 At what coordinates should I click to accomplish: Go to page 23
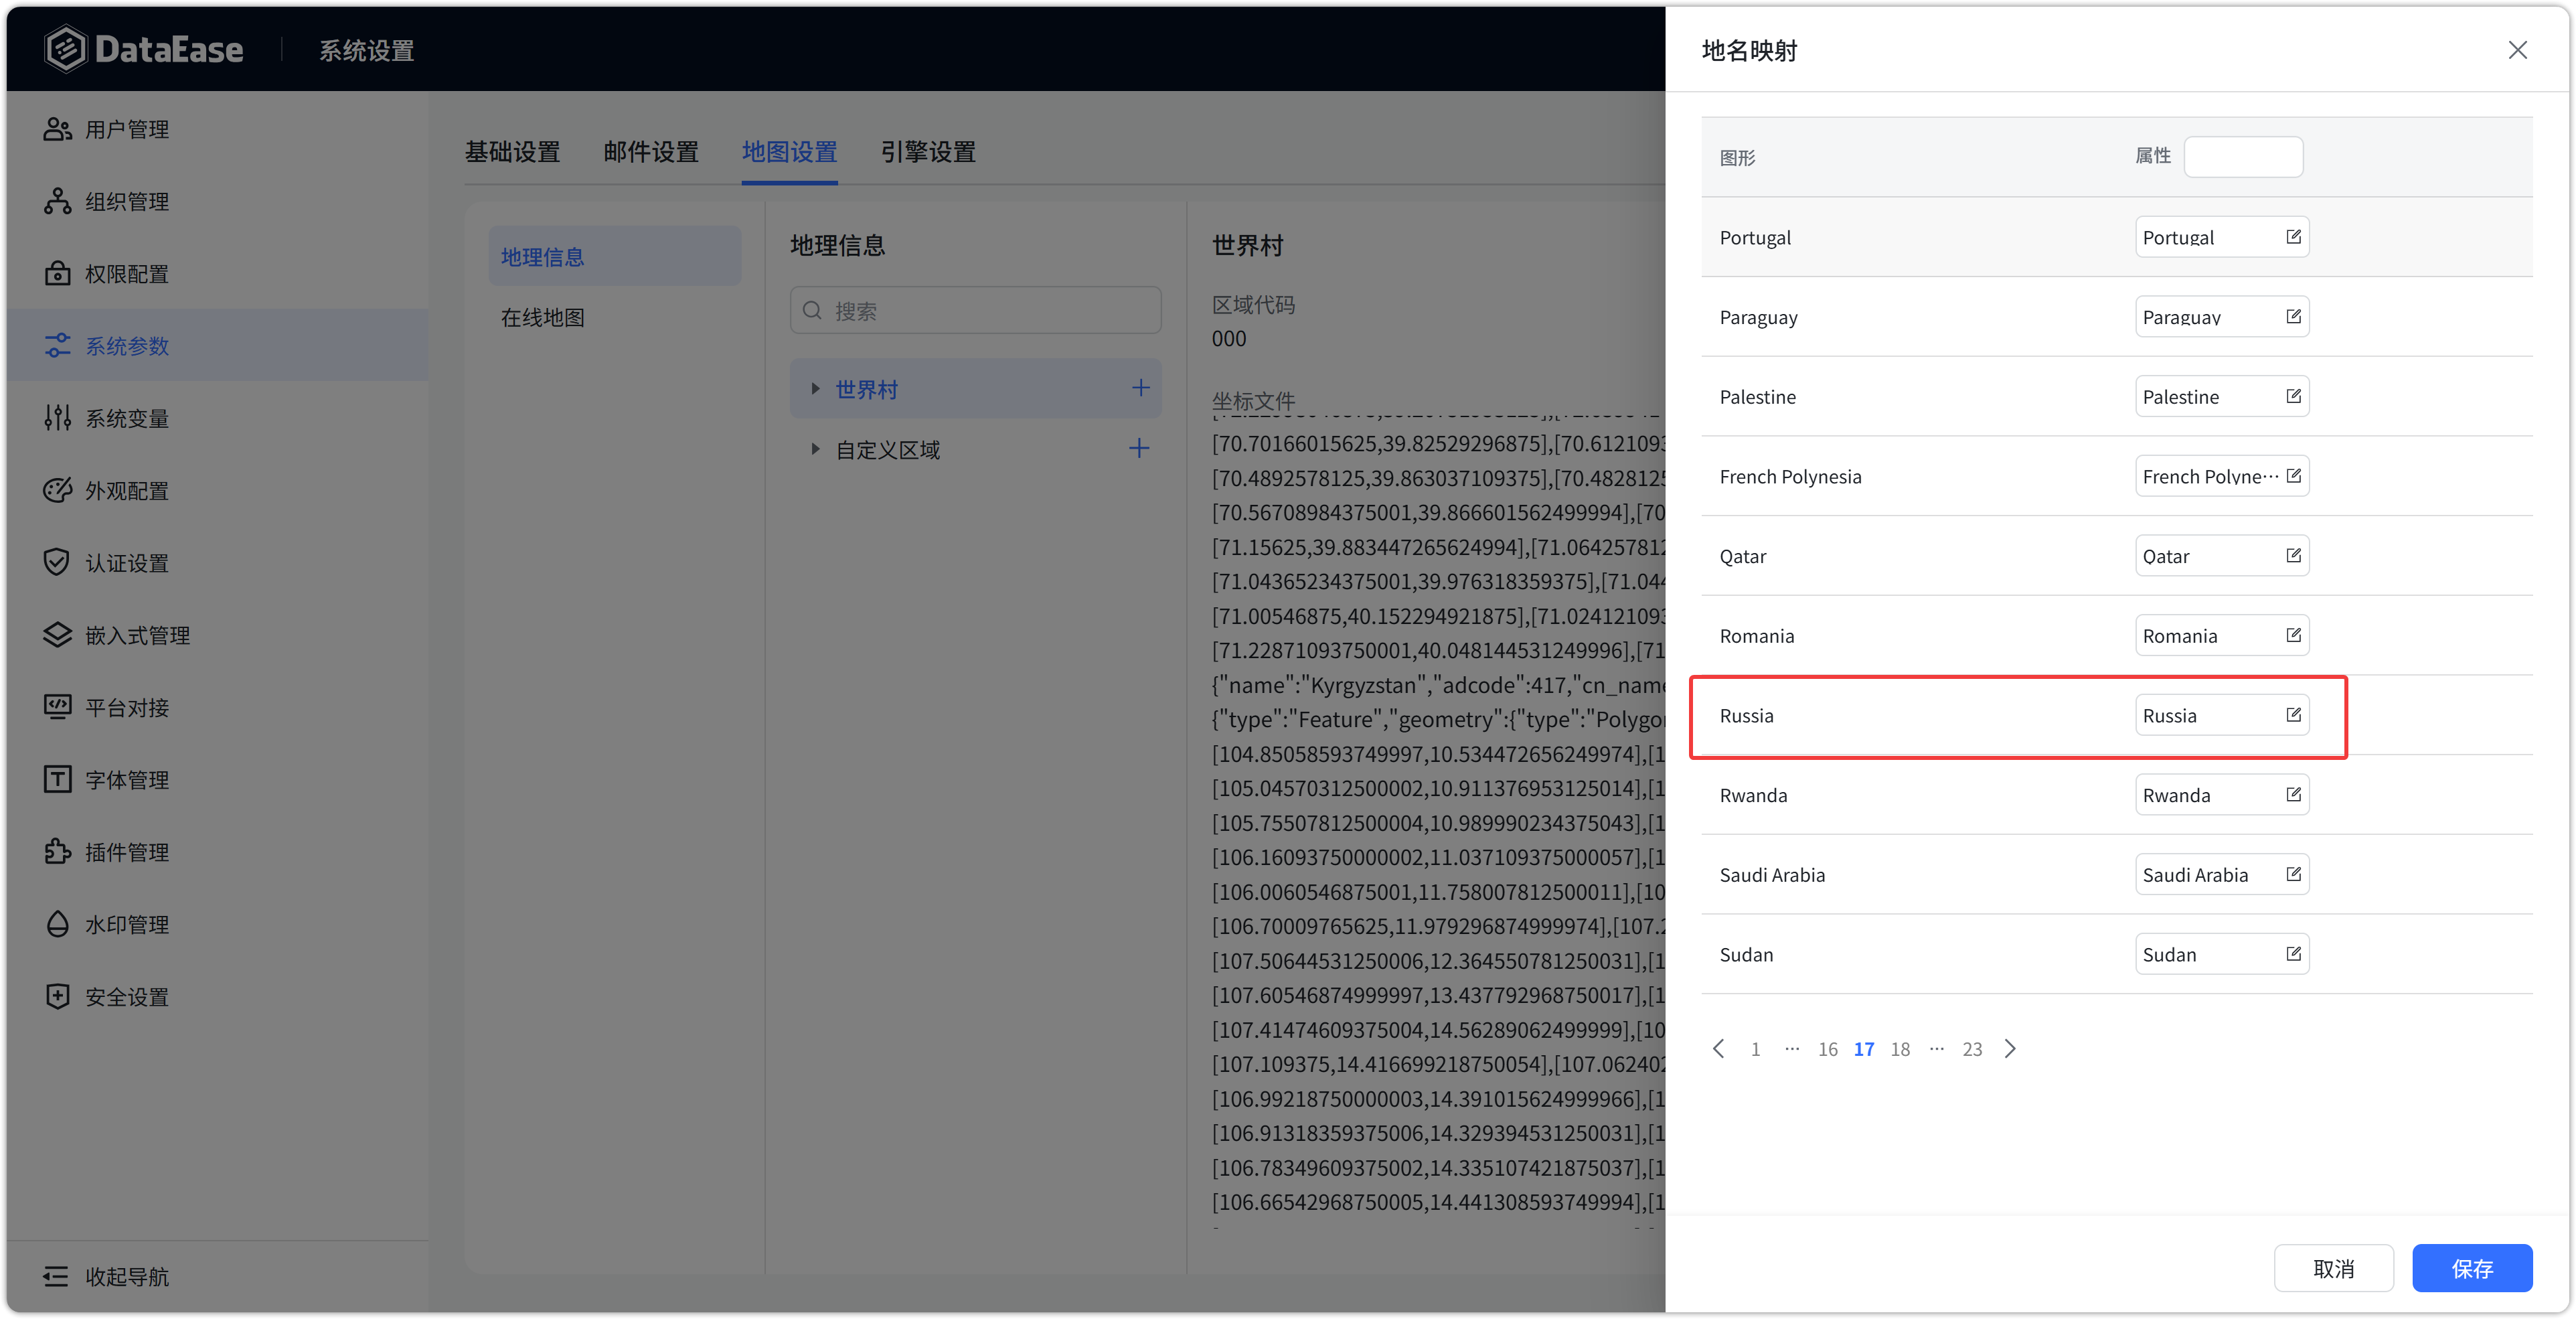1972,1049
